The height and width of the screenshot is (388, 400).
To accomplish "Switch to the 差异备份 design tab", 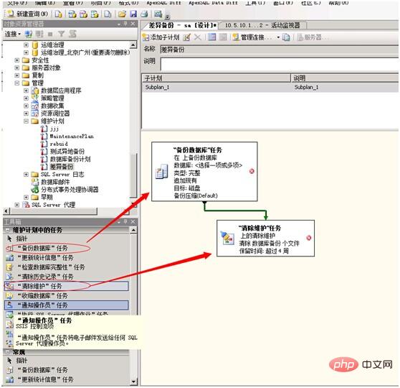I will [182, 25].
